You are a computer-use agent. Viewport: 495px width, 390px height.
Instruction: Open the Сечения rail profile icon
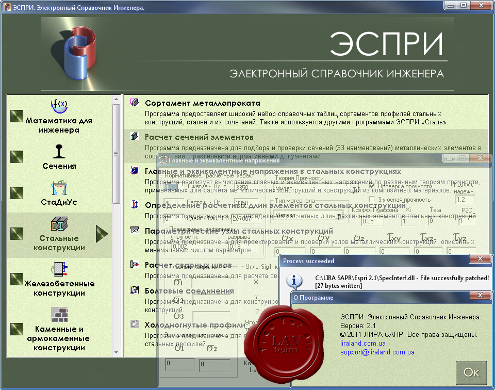[59, 151]
